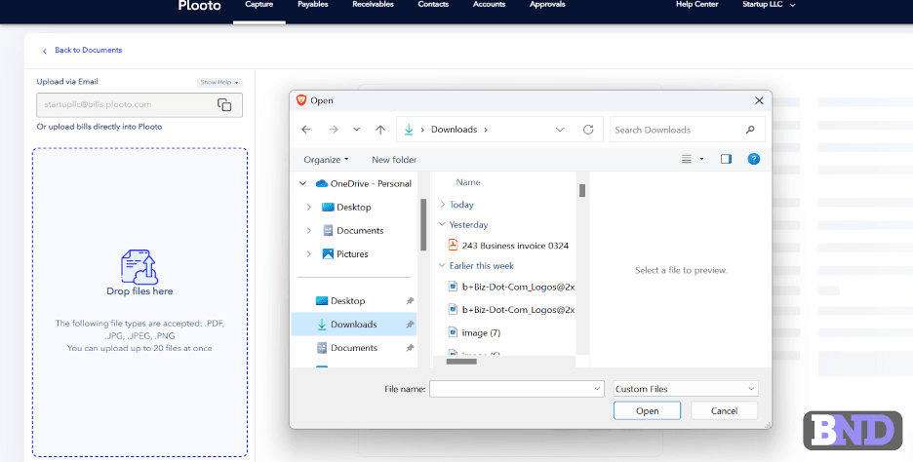Click the Back to Documents link
The width and height of the screenshot is (913, 462).
88,50
